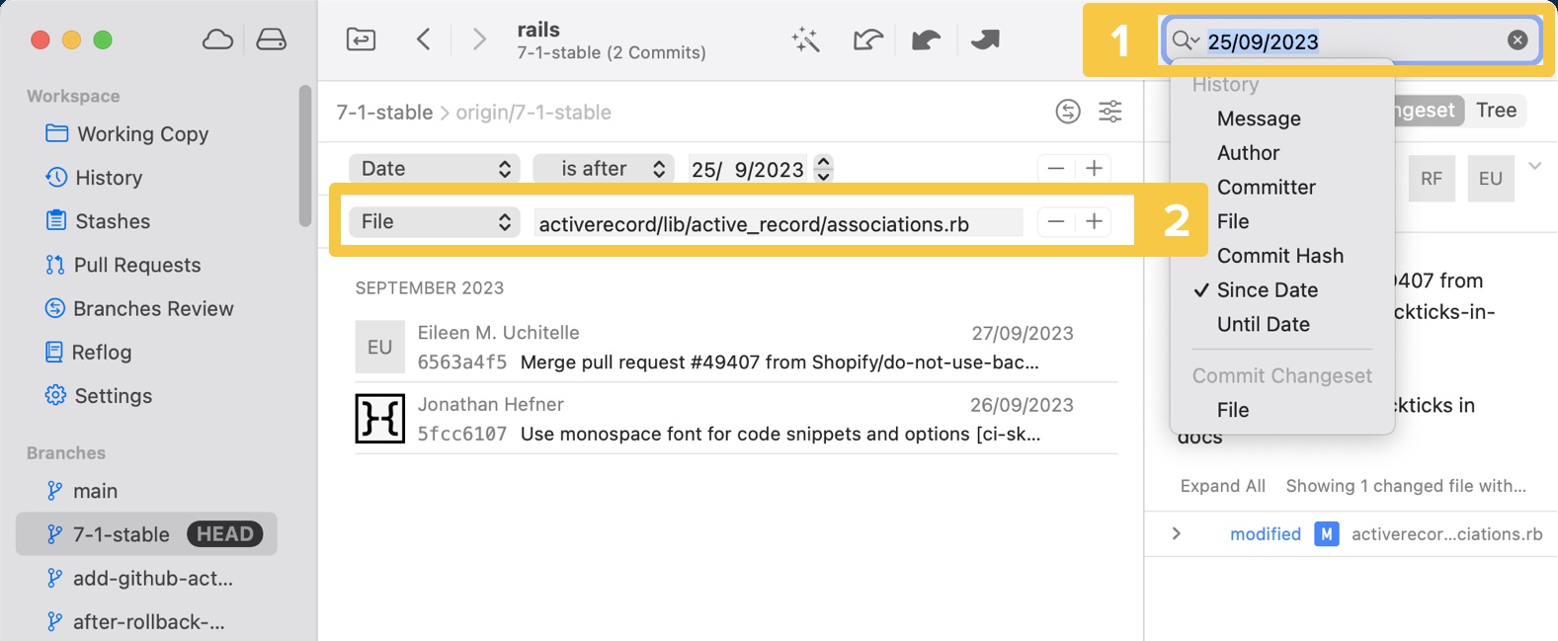Image resolution: width=1558 pixels, height=641 pixels.
Task: Add a filter after the File row
Action: 1094,222
